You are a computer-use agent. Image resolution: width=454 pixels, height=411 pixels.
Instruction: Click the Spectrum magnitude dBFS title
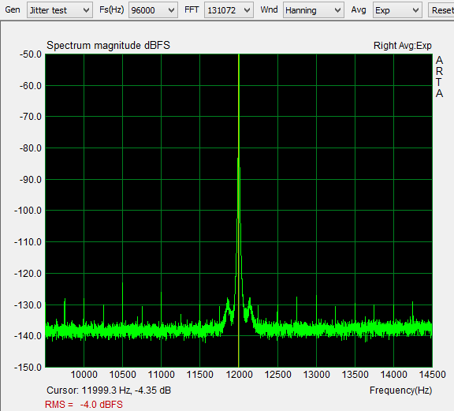(x=108, y=46)
